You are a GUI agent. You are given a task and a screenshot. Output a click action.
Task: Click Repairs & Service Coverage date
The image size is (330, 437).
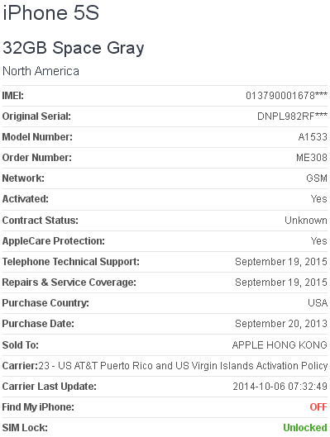pos(281,283)
